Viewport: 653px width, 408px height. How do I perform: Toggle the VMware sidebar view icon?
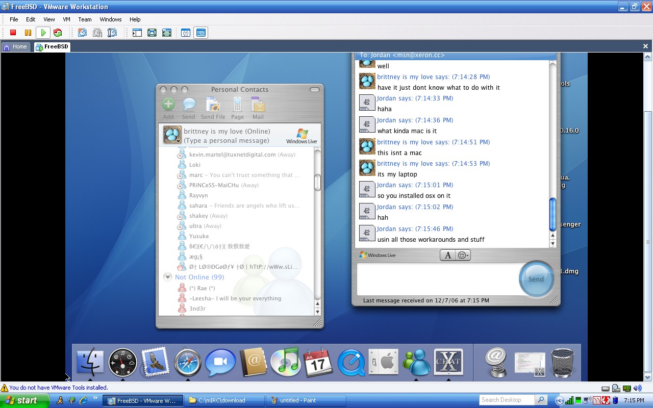tap(137, 33)
